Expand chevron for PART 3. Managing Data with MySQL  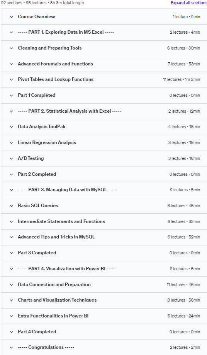click(12, 190)
